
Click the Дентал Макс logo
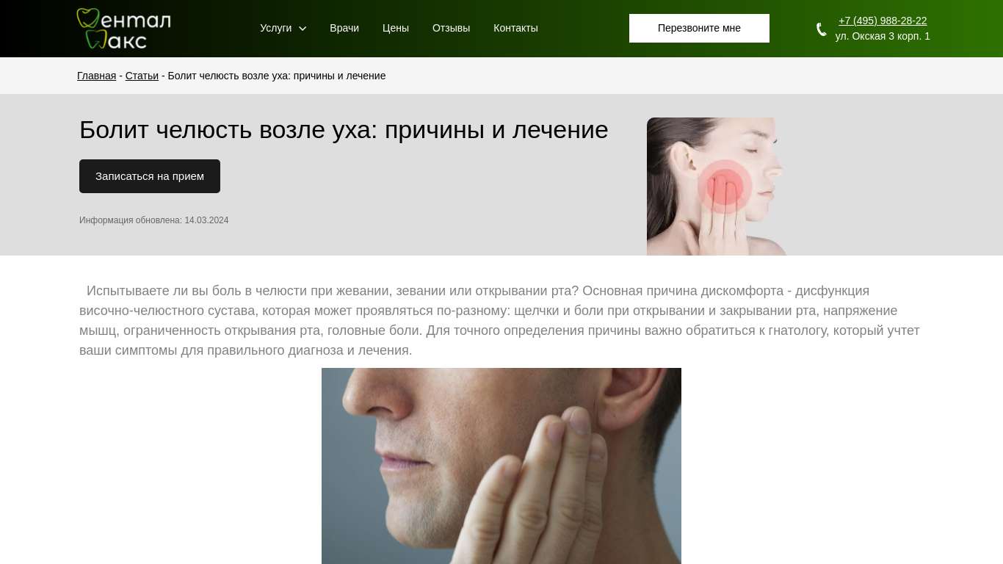[x=123, y=29]
